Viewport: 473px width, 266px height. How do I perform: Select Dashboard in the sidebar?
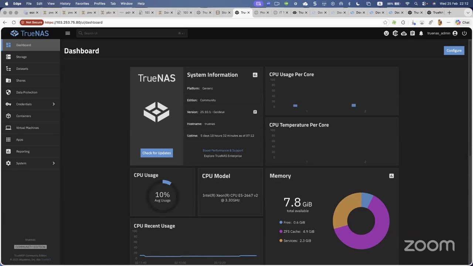pyautogui.click(x=30, y=45)
